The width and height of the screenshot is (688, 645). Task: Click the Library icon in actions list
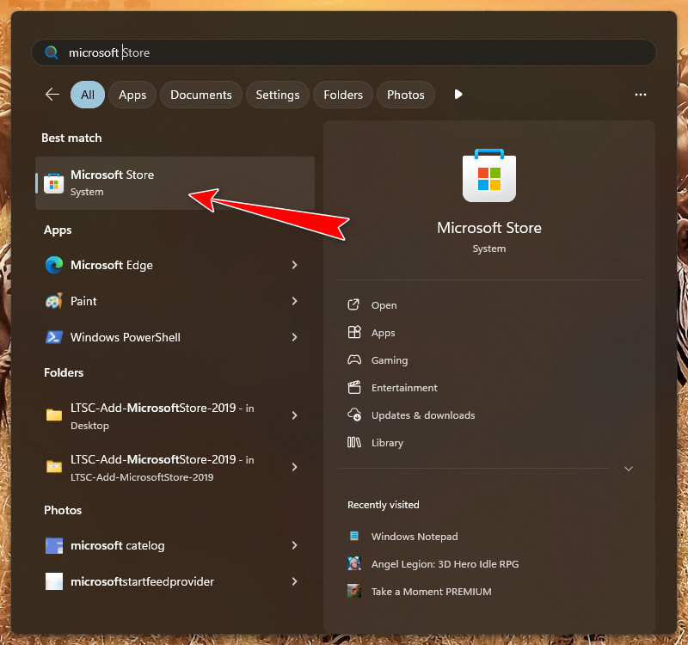click(353, 442)
